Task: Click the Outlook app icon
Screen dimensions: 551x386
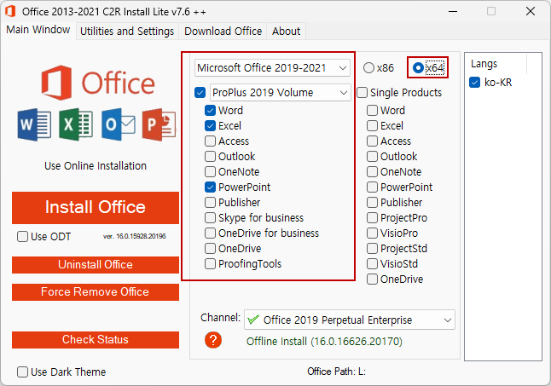Action: tap(118, 124)
